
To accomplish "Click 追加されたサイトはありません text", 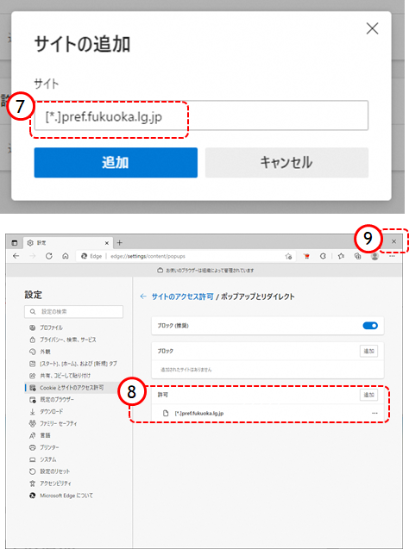I will pos(186,370).
